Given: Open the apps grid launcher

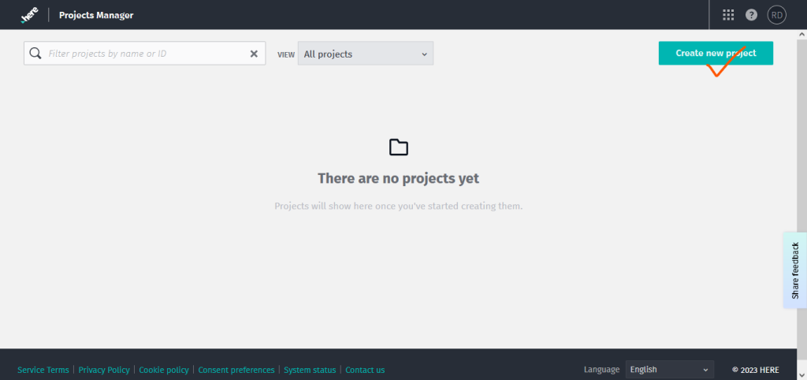Looking at the screenshot, I should click(728, 15).
